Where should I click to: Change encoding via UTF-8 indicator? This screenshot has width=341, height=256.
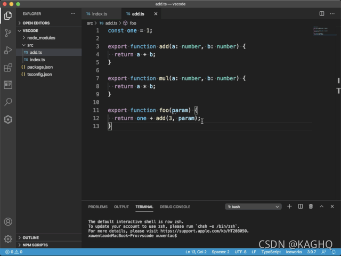[x=240, y=252]
